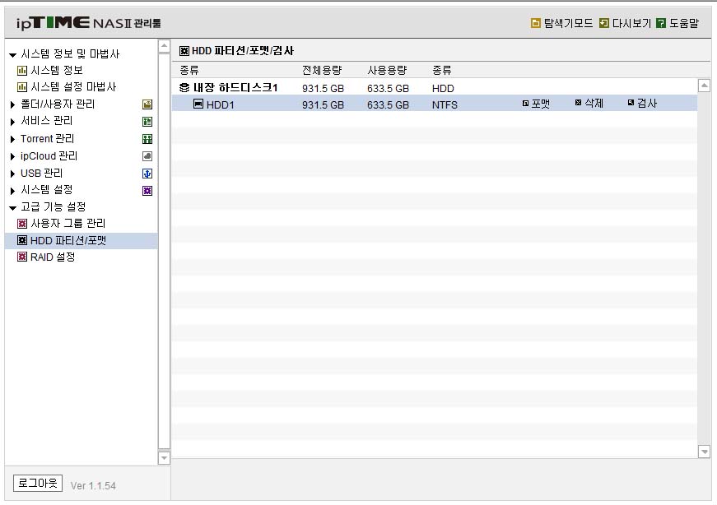The height and width of the screenshot is (505, 717).
Task: Collapse 고급 기능 설정 section
Action: 13,207
